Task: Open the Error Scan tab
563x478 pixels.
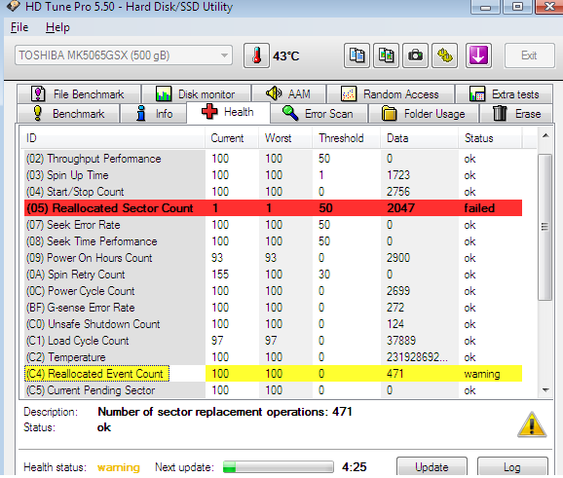Action: [x=319, y=114]
